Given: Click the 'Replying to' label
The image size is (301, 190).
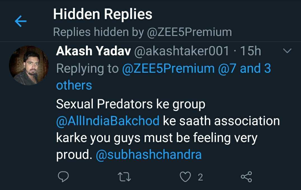Looking at the screenshot, I should (88, 68).
